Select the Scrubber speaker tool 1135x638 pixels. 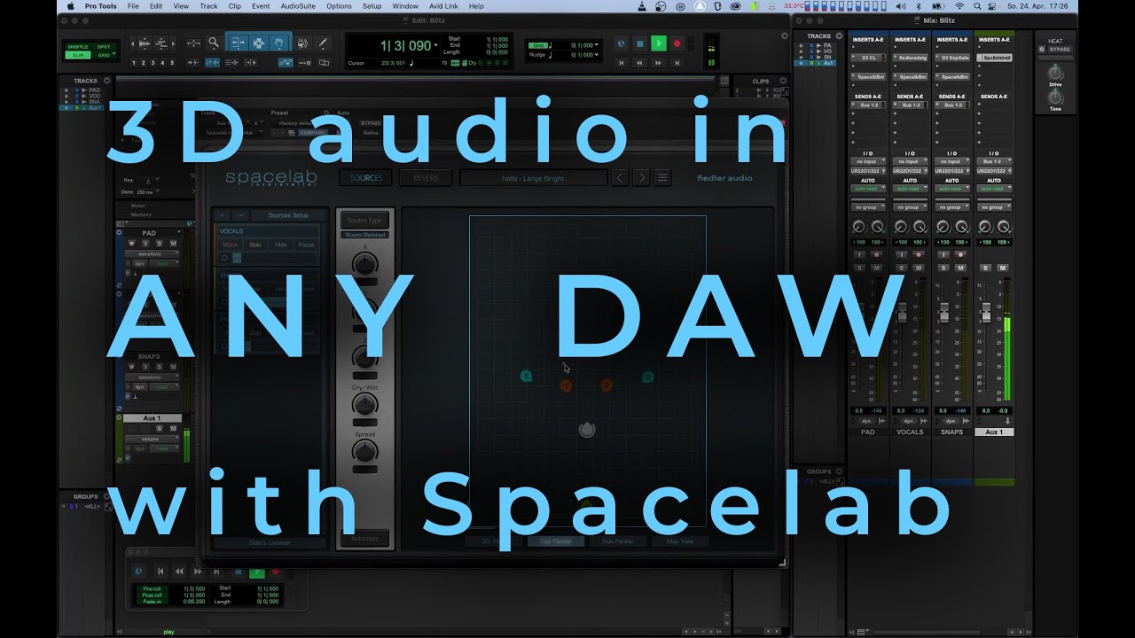coord(303,43)
